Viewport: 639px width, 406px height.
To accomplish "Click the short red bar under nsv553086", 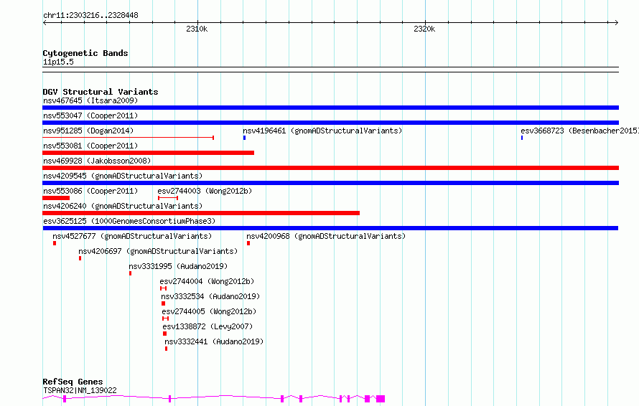I will click(56, 198).
